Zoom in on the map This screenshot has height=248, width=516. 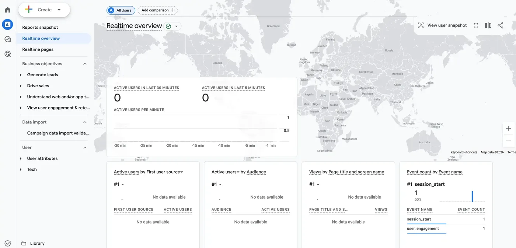pyautogui.click(x=509, y=128)
